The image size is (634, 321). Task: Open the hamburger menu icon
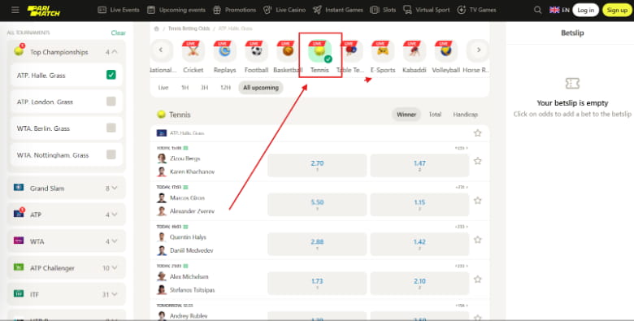(x=15, y=10)
